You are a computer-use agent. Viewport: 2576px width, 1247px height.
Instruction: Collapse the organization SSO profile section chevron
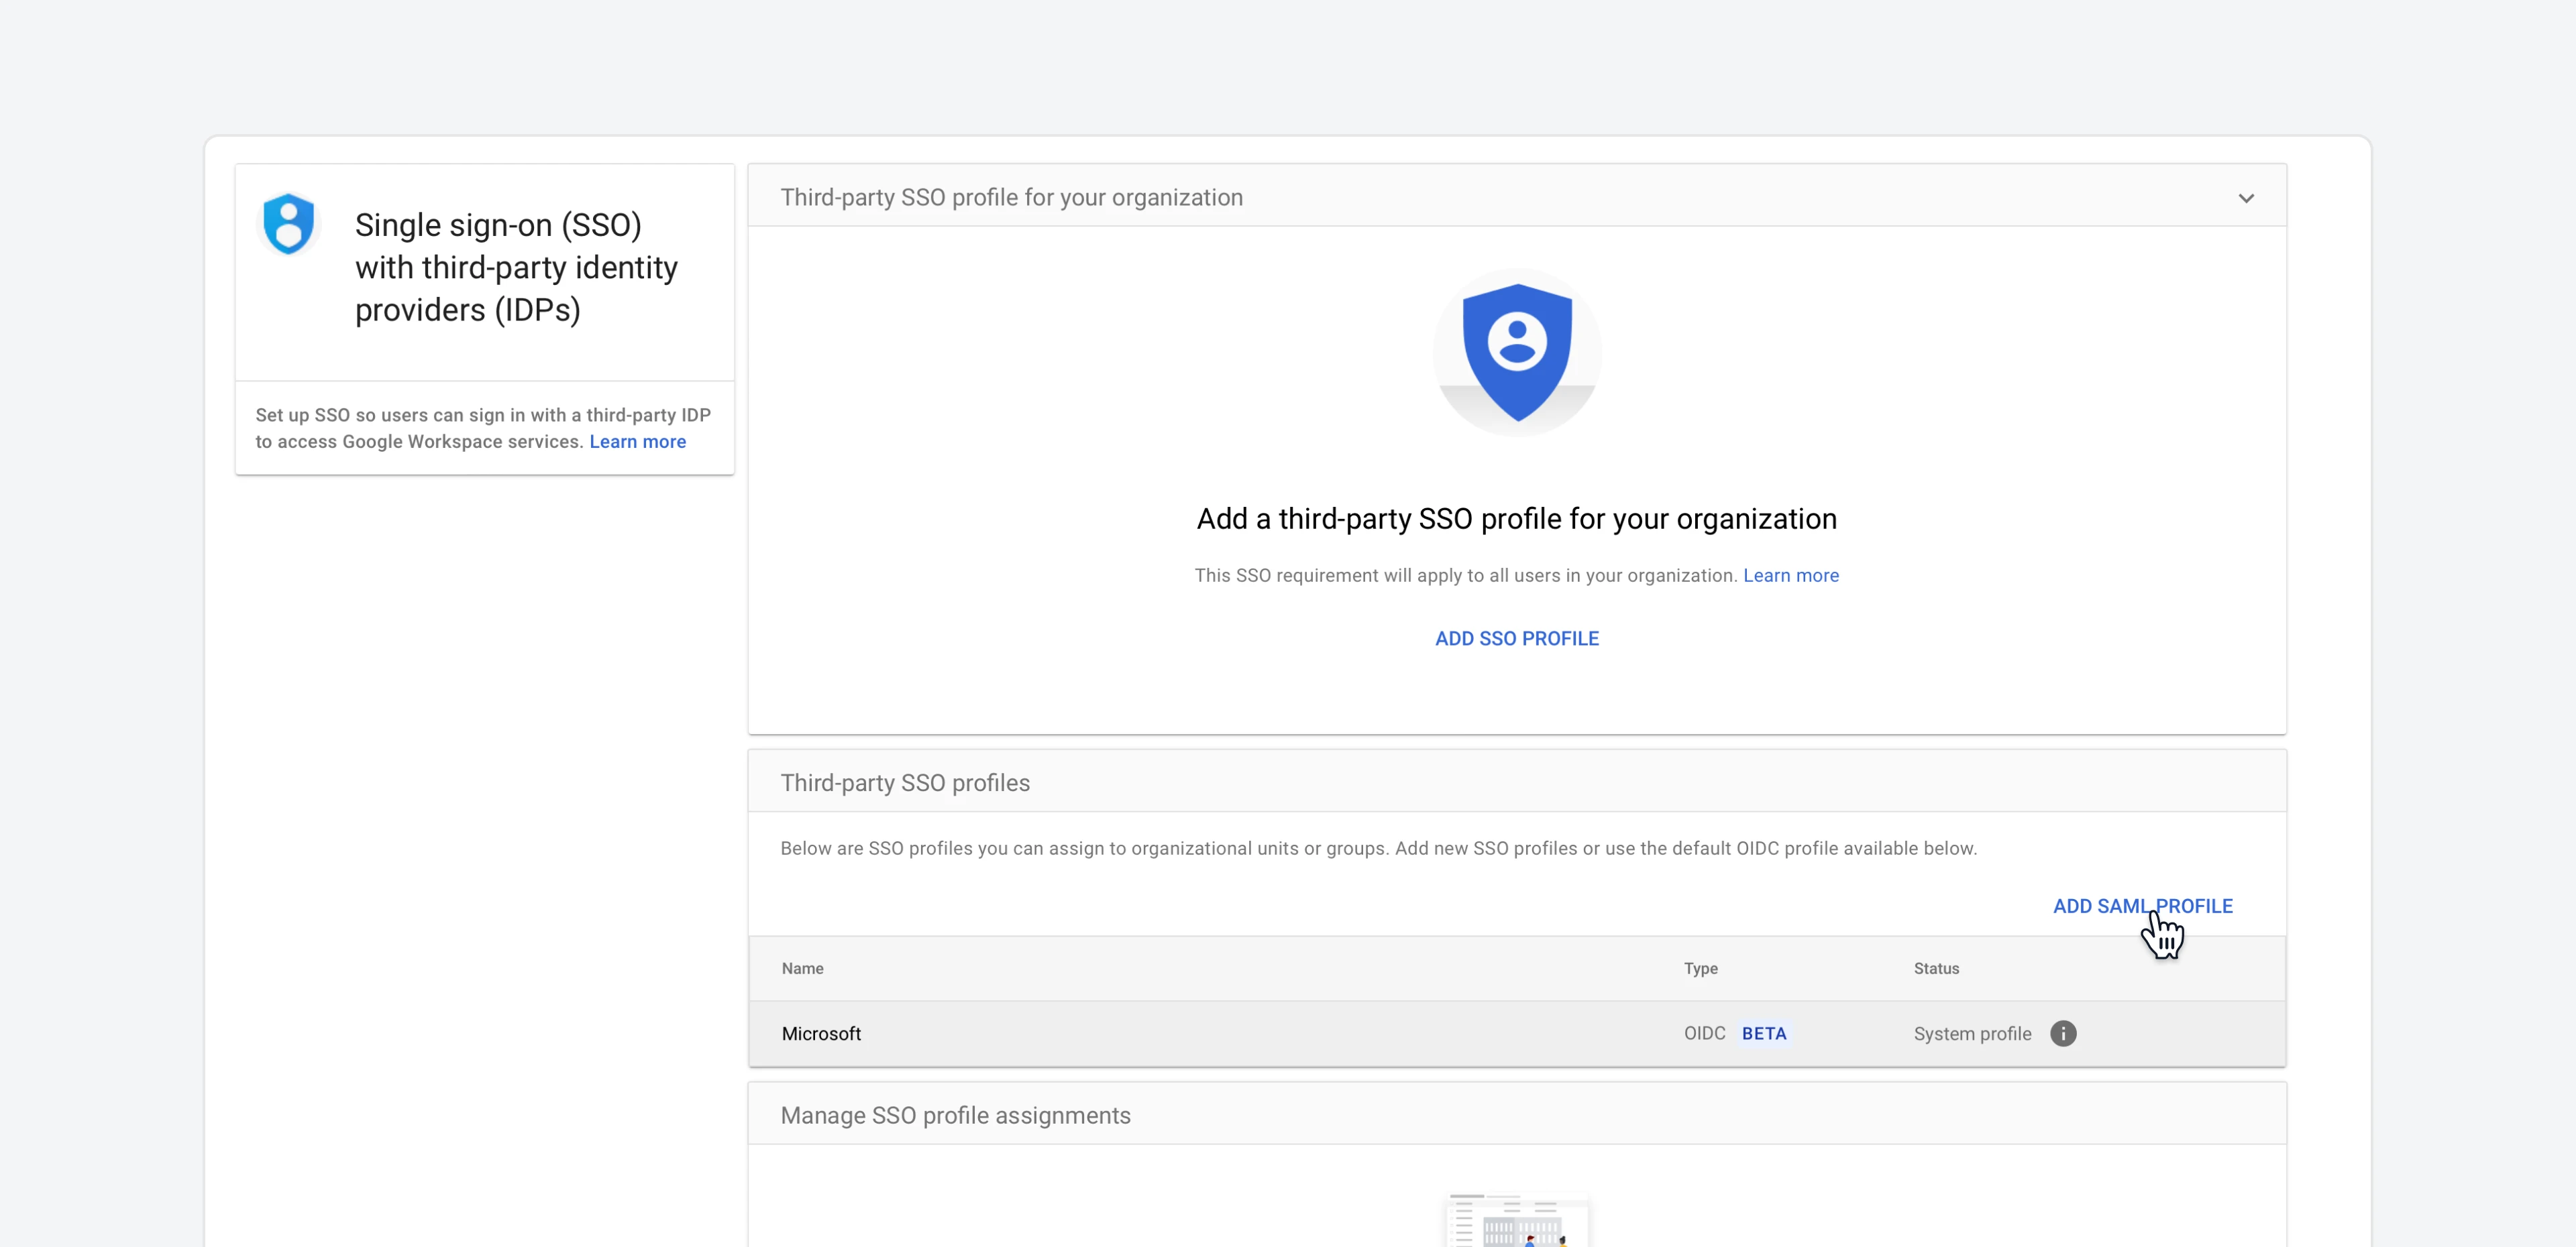coord(2246,198)
